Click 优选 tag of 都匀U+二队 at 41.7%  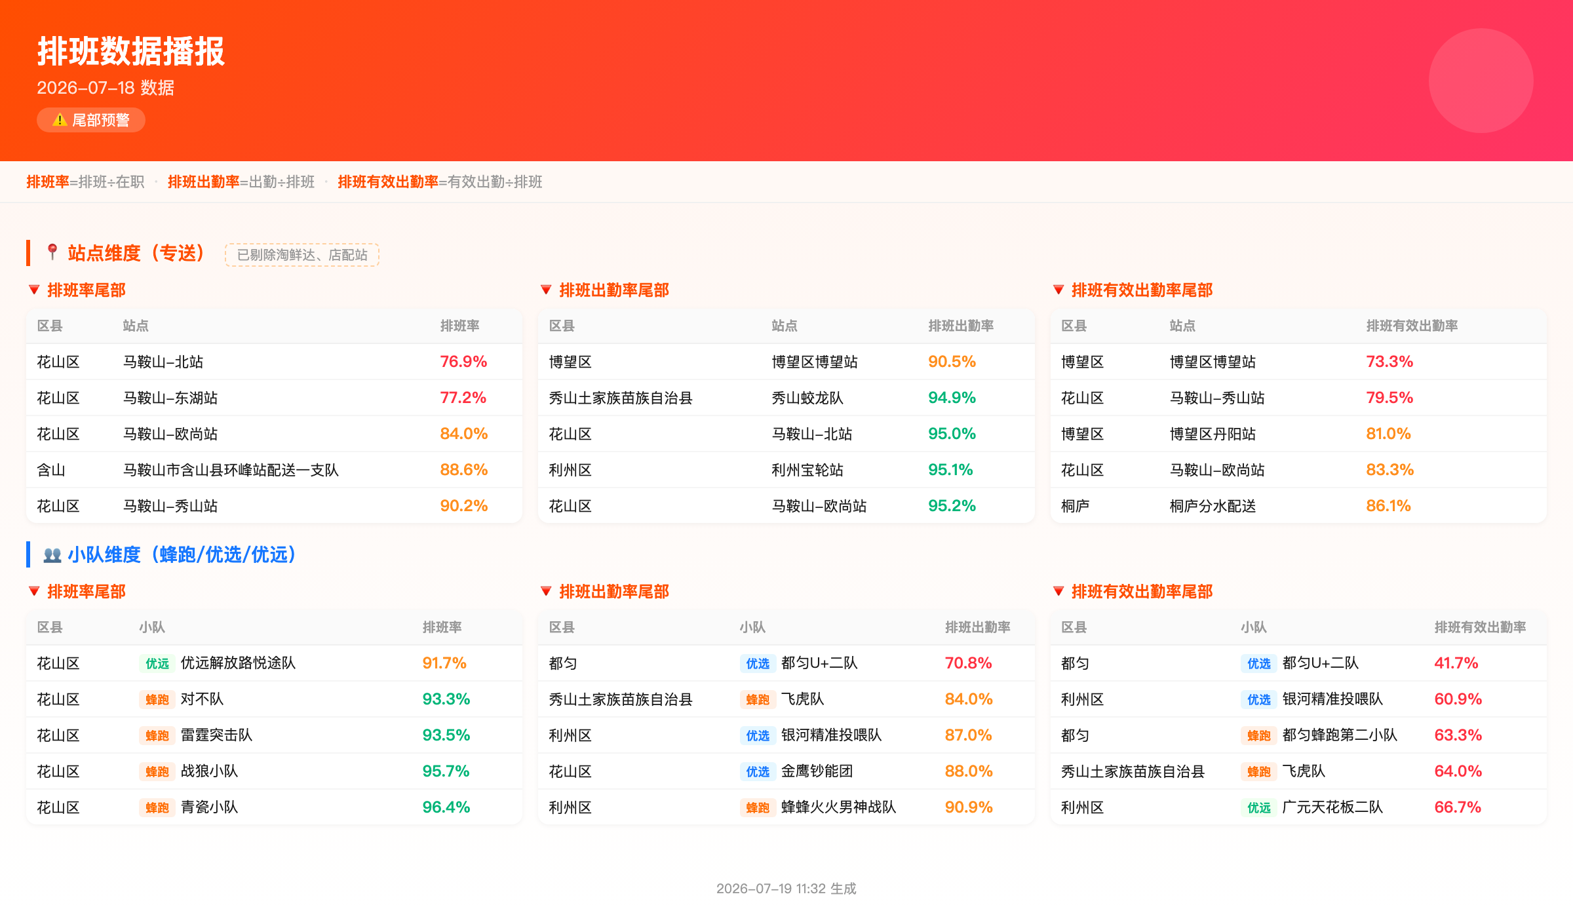(1259, 663)
